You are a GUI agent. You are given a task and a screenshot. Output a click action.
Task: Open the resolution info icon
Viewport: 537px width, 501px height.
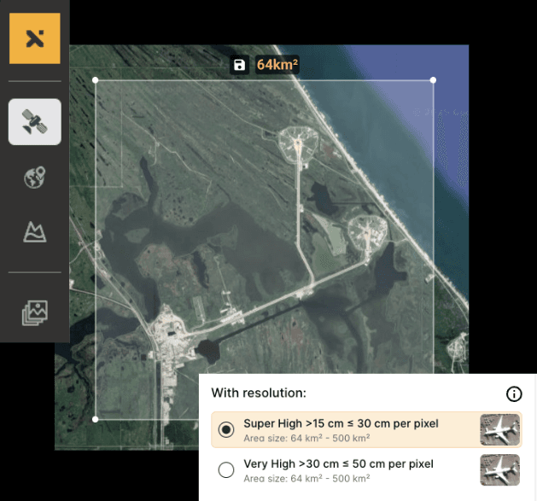pyautogui.click(x=514, y=393)
